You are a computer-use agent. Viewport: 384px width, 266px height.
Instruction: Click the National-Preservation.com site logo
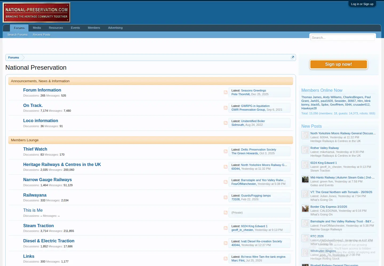coord(37,13)
